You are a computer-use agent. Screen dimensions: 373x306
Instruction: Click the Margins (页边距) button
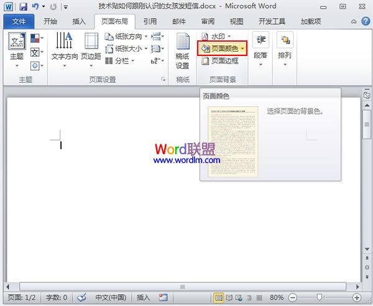pyautogui.click(x=91, y=50)
